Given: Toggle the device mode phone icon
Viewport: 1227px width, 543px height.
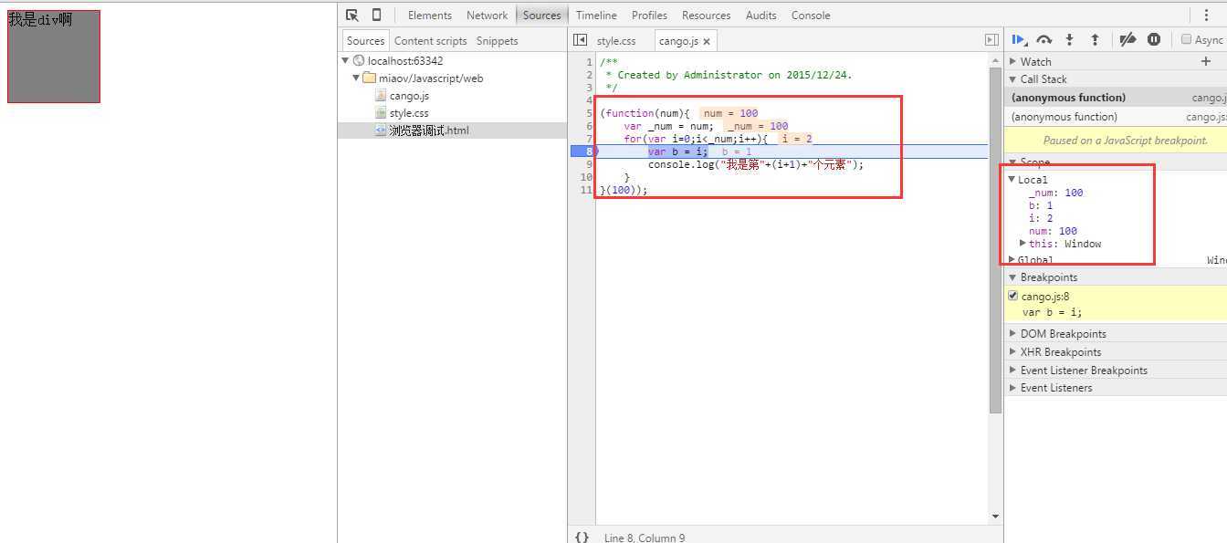Looking at the screenshot, I should (376, 16).
